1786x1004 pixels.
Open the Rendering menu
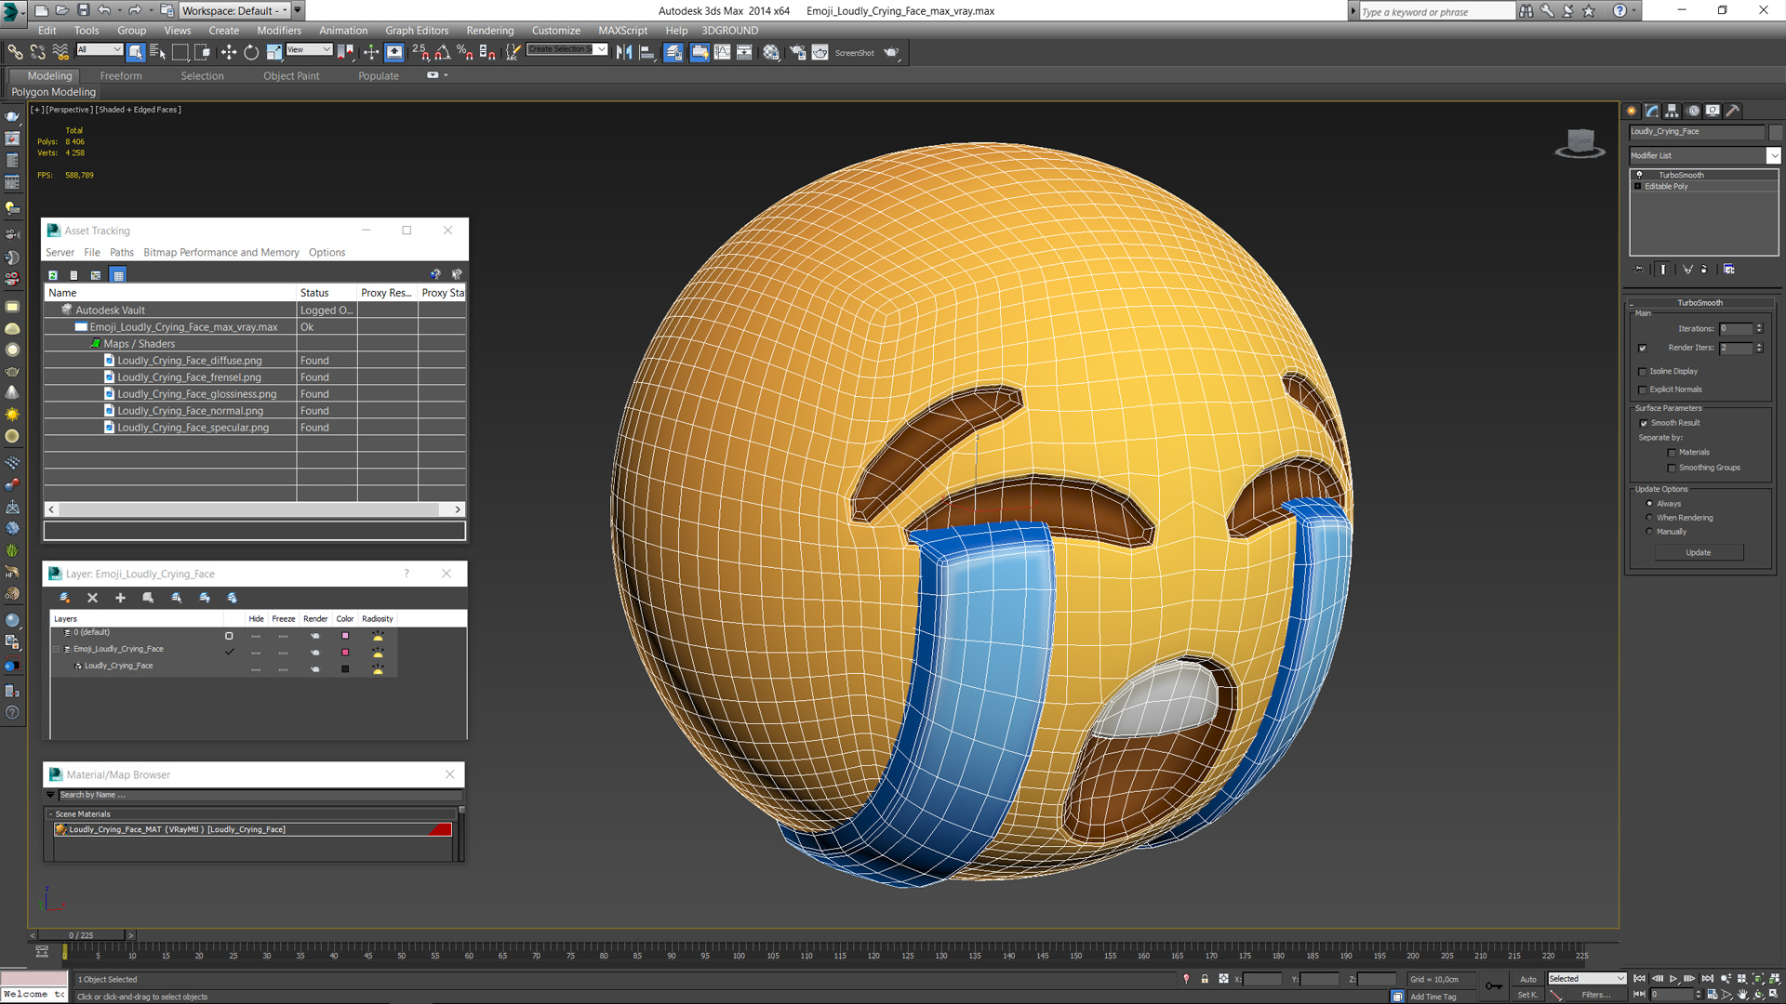click(489, 31)
